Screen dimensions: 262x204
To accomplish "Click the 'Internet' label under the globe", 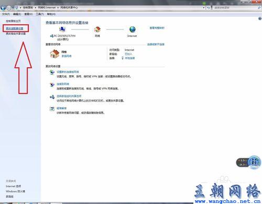I will pyautogui.click(x=132, y=36).
